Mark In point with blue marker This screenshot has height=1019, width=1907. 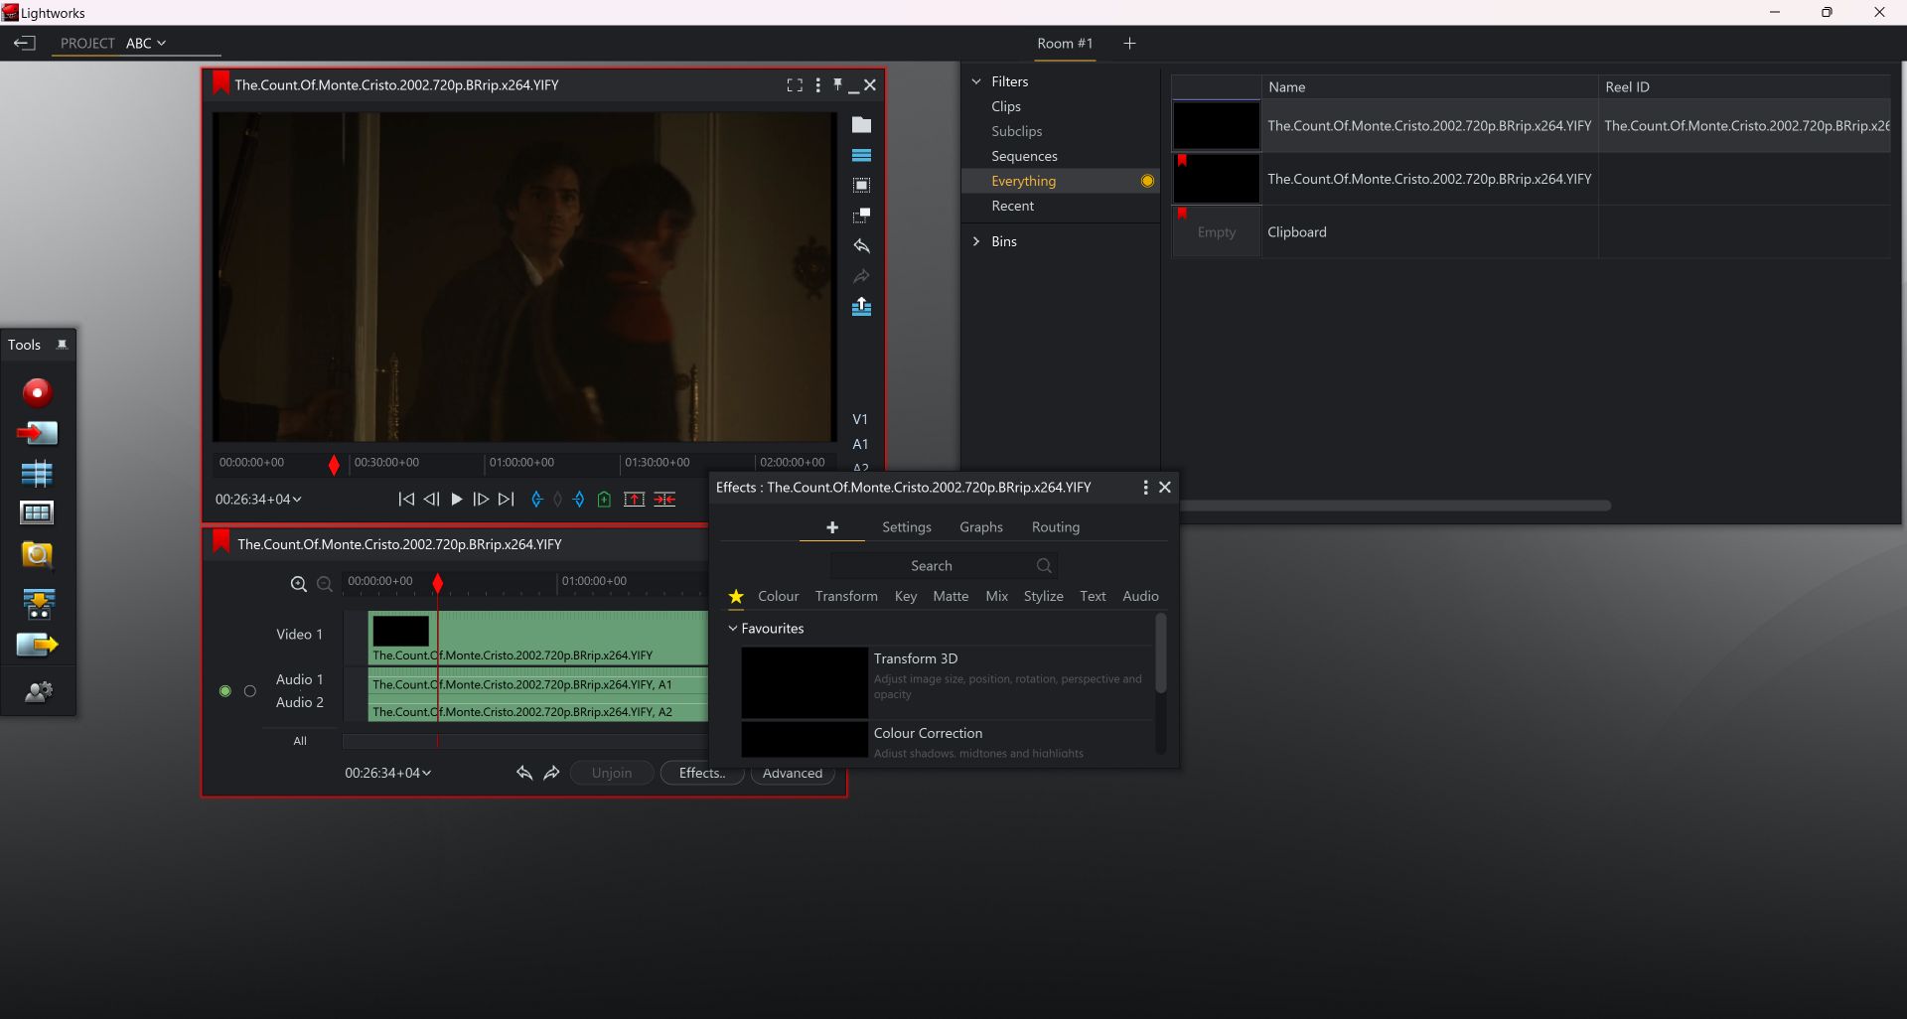[x=536, y=500]
